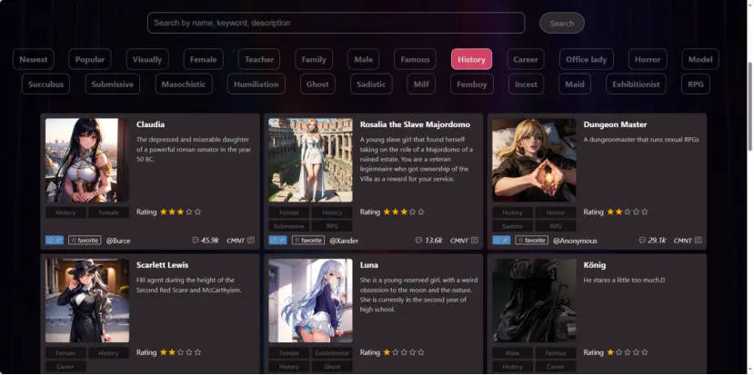Open the @Xander author profile link

pyautogui.click(x=344, y=241)
